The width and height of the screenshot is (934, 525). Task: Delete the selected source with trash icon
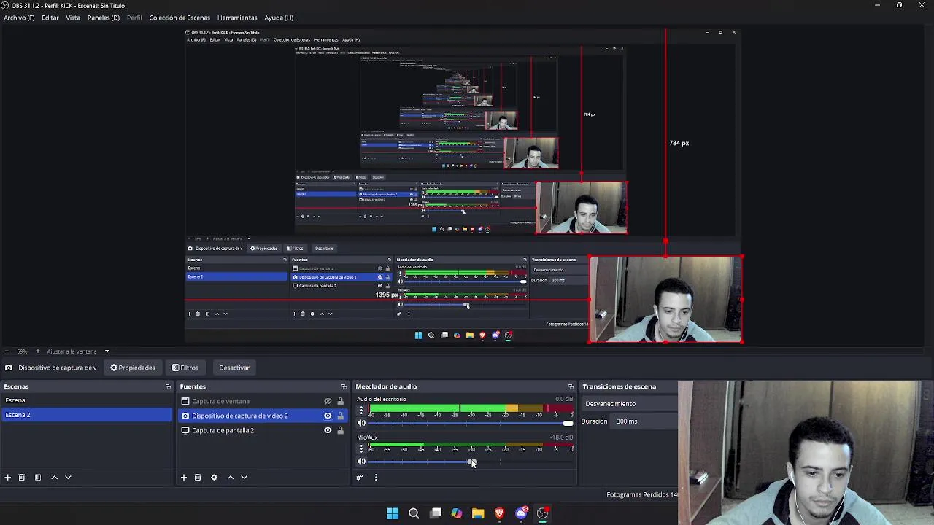pos(198,478)
